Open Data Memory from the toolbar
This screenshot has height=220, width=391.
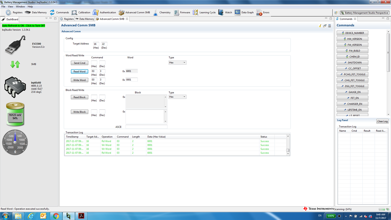(36, 12)
